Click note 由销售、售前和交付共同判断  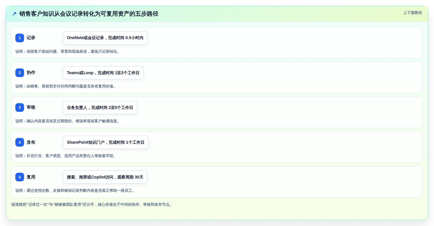click(x=66, y=86)
